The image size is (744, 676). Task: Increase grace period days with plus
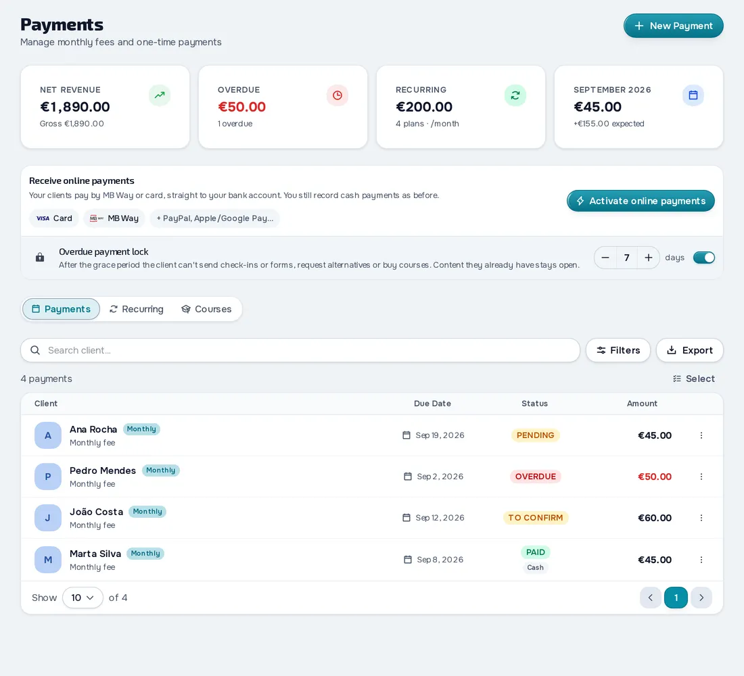click(648, 258)
